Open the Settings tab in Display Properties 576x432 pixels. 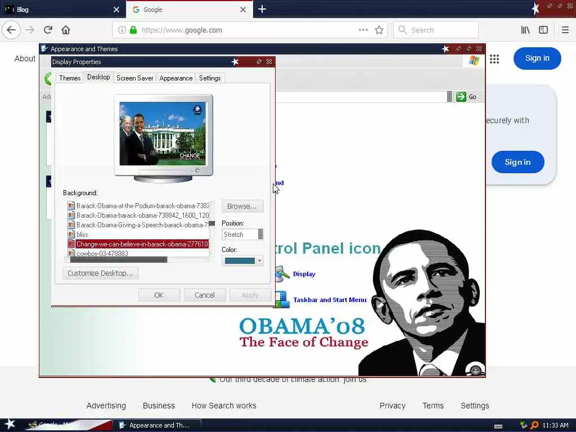[210, 78]
